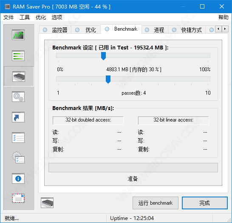Viewport: 232px width, 223px height.
Task: Click the Benchmark 结果 [MB/s] heading
Action: [83, 108]
